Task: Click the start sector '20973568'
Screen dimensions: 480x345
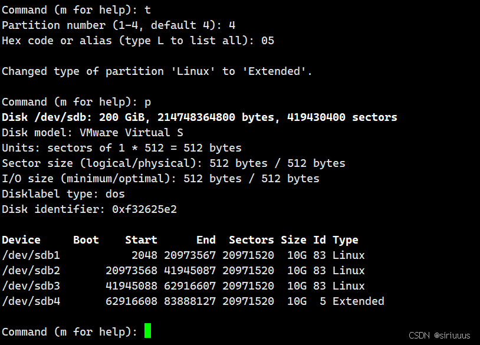Action: [x=131, y=271]
